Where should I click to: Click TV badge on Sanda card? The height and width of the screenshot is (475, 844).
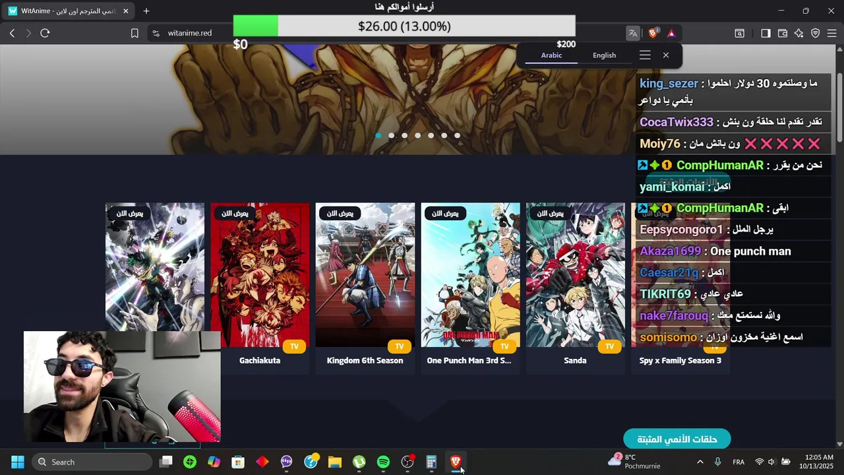[x=610, y=346]
